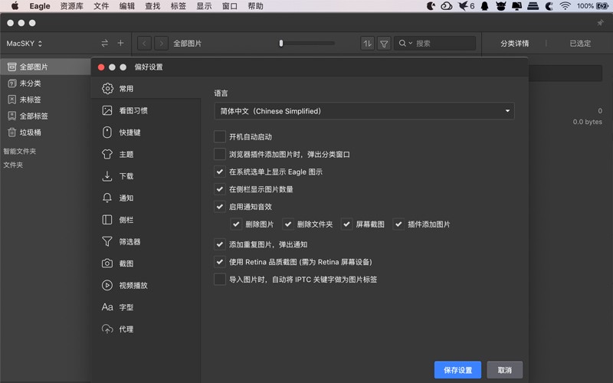
Task: Open the 垃圾桶 trash in sidebar
Action: [45, 133]
